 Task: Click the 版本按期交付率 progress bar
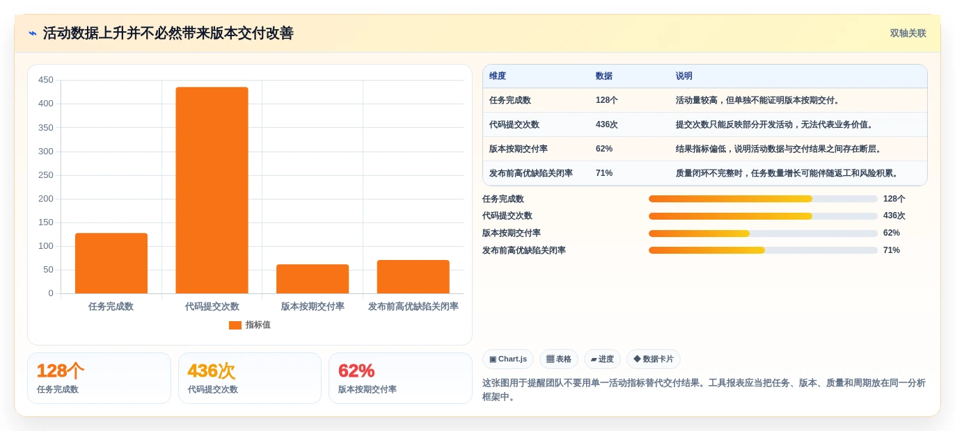tap(763, 234)
